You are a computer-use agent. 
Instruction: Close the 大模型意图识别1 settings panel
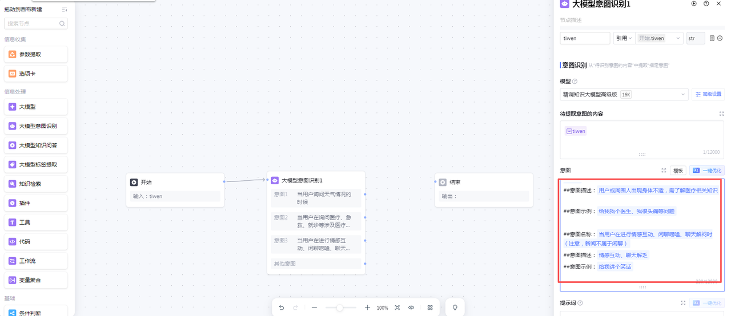tap(719, 3)
